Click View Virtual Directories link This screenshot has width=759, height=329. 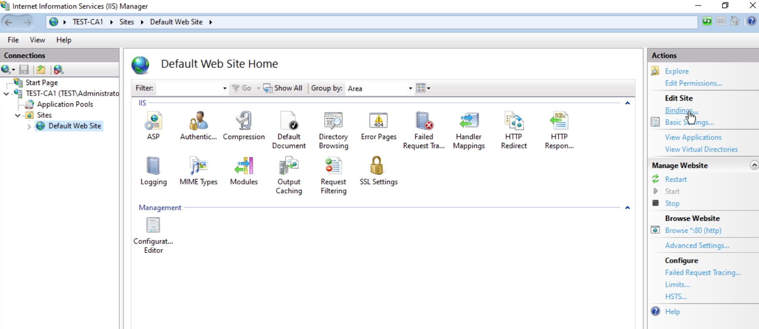click(701, 149)
